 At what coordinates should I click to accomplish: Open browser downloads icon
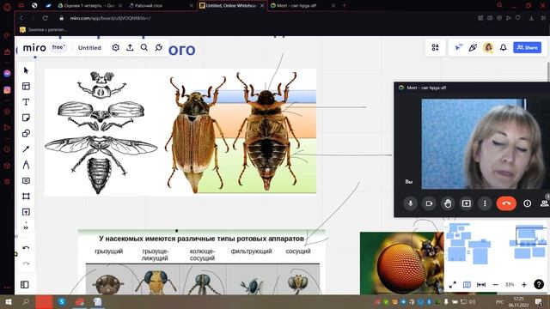click(x=532, y=18)
